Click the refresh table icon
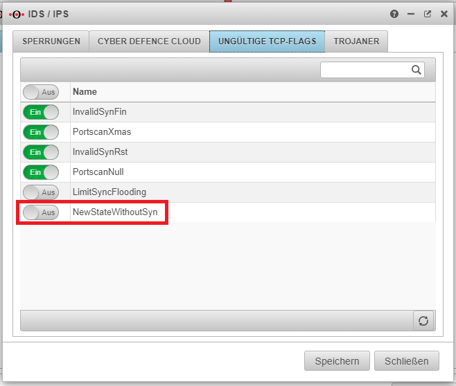Viewport: 456px width, 386px height. 423,320
